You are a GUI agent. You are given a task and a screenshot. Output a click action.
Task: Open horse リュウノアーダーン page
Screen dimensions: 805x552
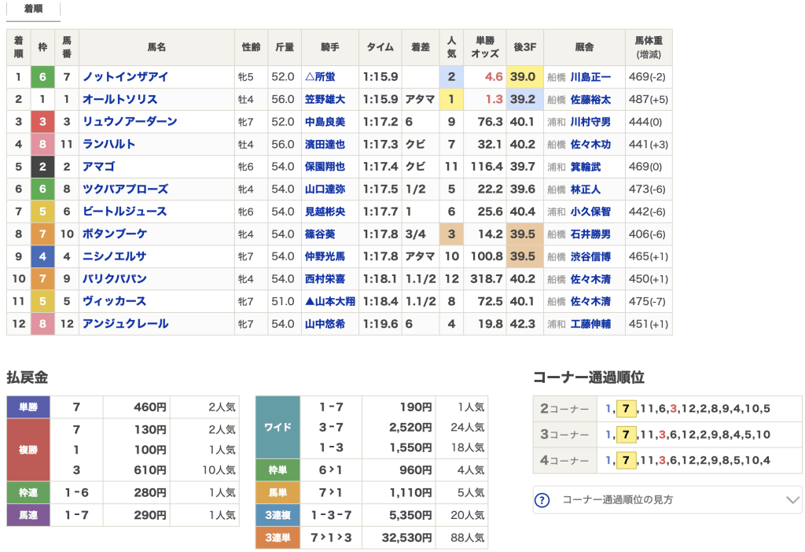[130, 122]
